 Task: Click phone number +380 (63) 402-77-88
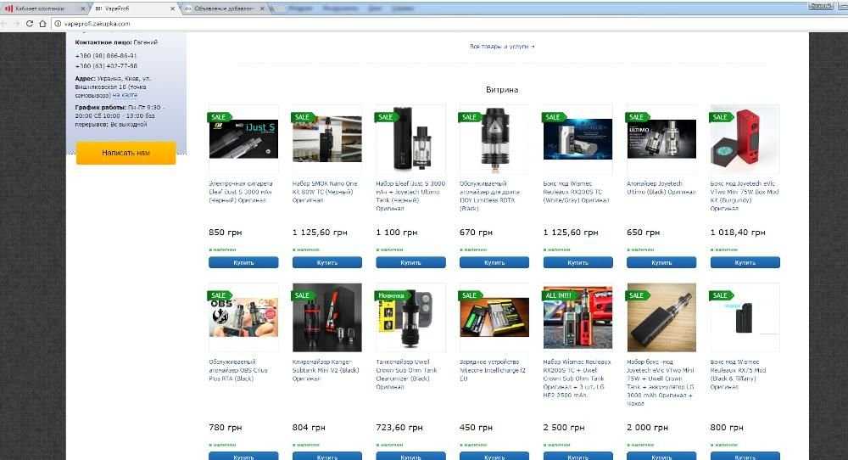pos(106,66)
